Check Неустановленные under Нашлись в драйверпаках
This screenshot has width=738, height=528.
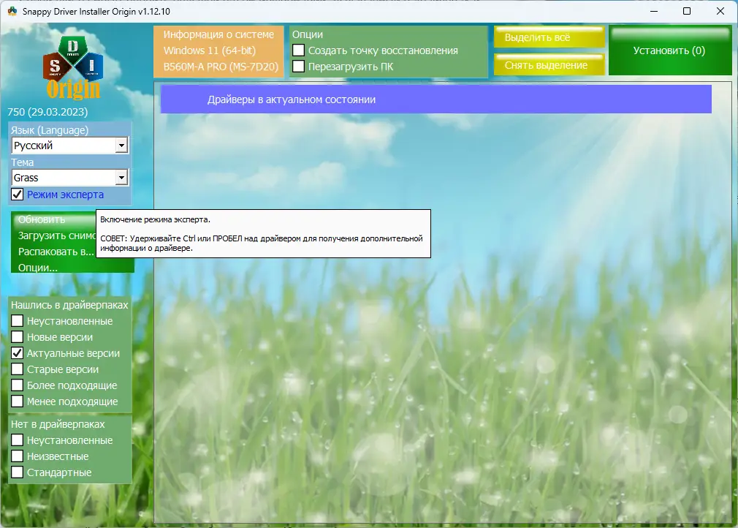16,321
